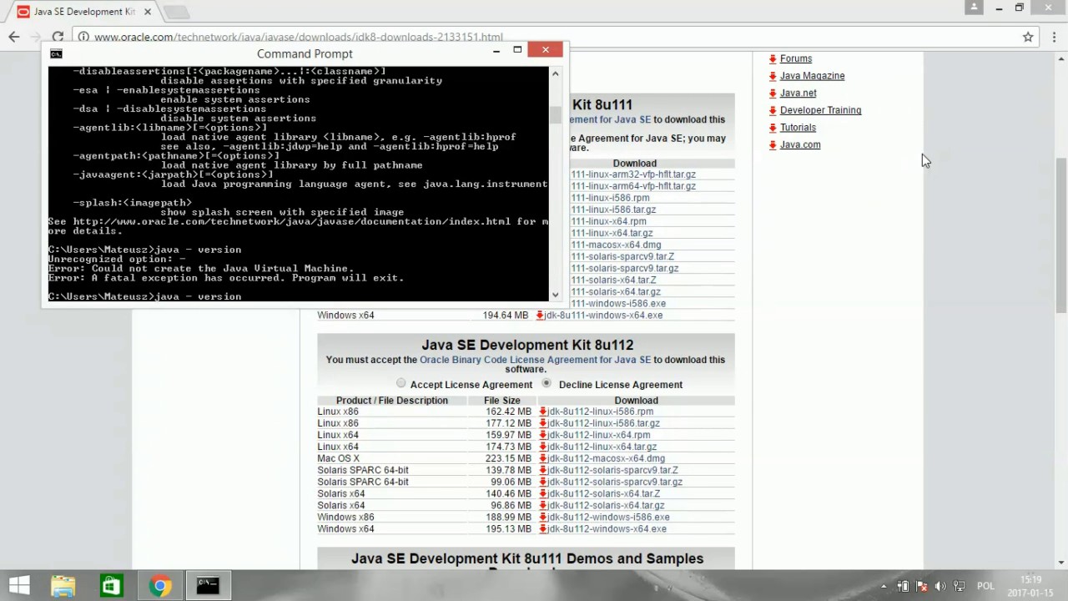
Task: Open the Java Magazine link
Action: coord(812,76)
